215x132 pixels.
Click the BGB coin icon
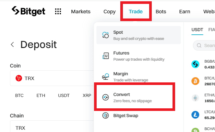click(x=195, y=64)
